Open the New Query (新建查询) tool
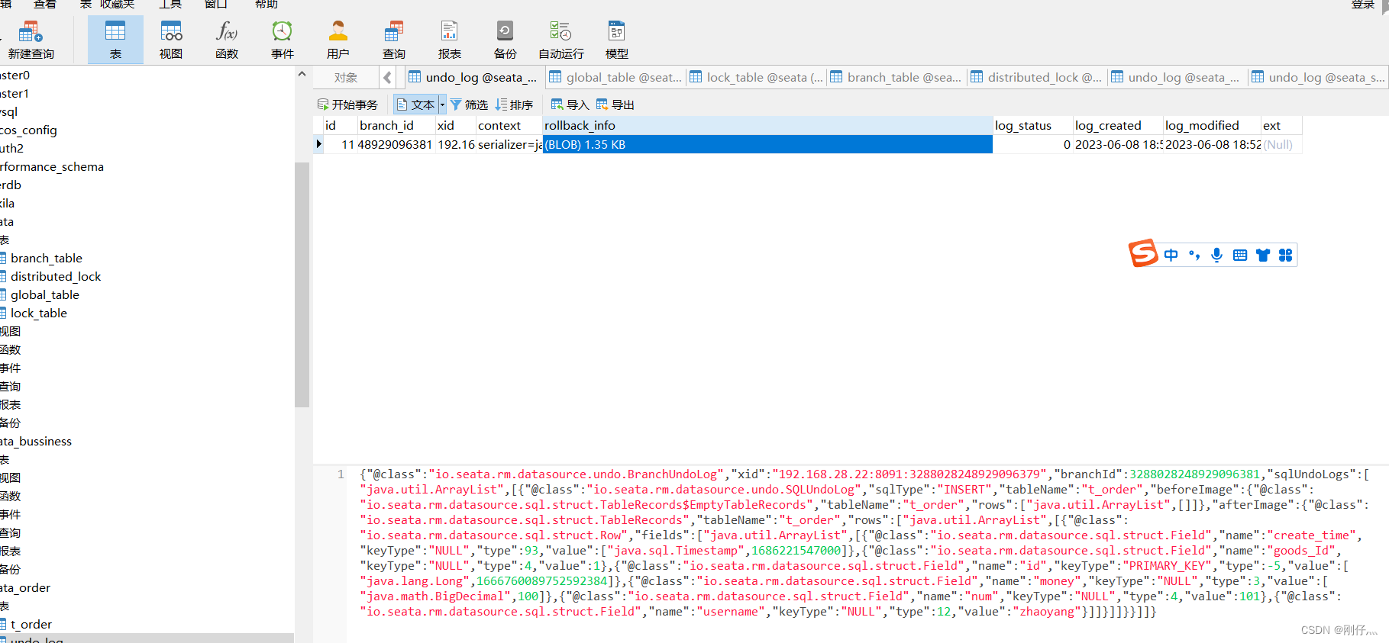1389x643 pixels. click(x=31, y=40)
